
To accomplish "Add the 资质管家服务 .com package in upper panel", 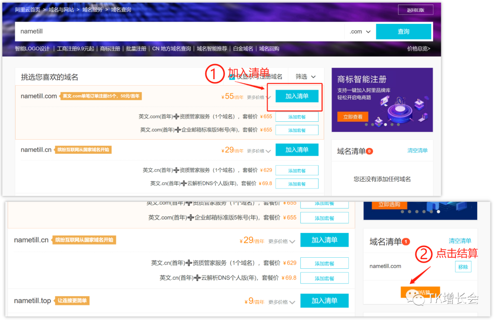I will pos(297,117).
